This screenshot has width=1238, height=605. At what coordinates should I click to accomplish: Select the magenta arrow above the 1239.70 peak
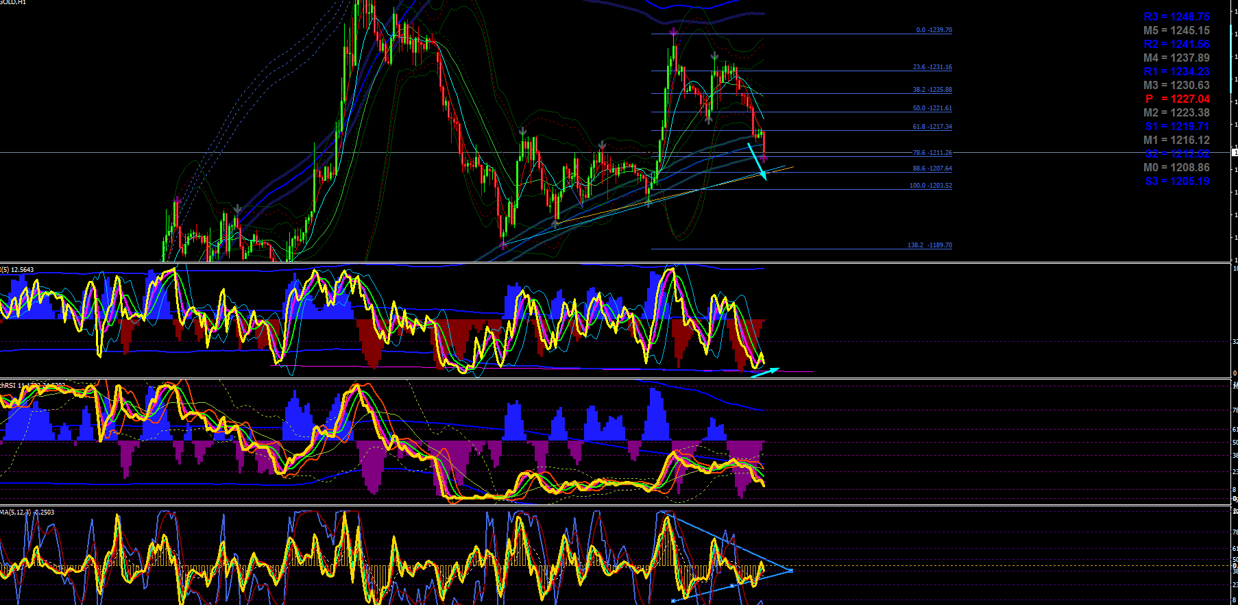(674, 32)
